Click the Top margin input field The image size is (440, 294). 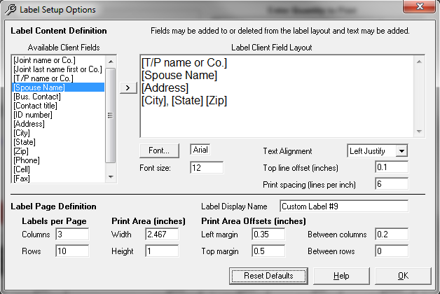268,251
